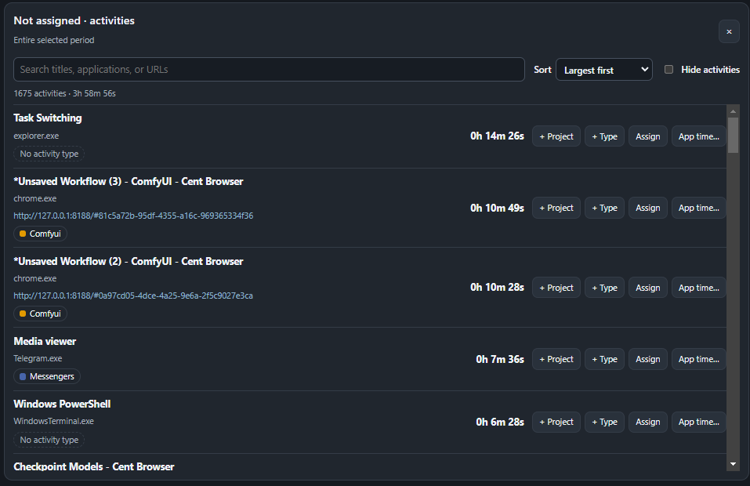Viewport: 750px width, 486px height.
Task: Open the 127.0.0.1:8188 link ending 2f5c9027e3ca
Action: pyautogui.click(x=133, y=296)
